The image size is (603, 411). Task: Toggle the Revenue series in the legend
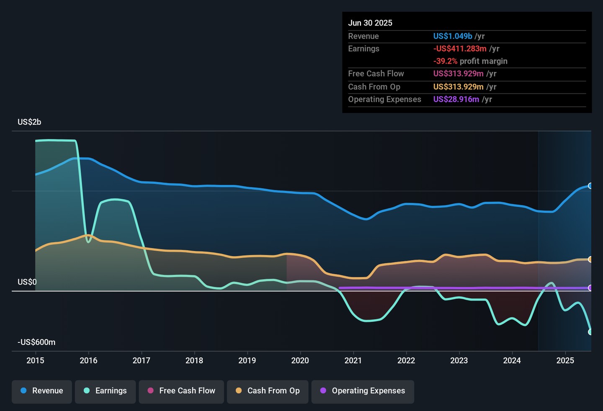pos(42,391)
